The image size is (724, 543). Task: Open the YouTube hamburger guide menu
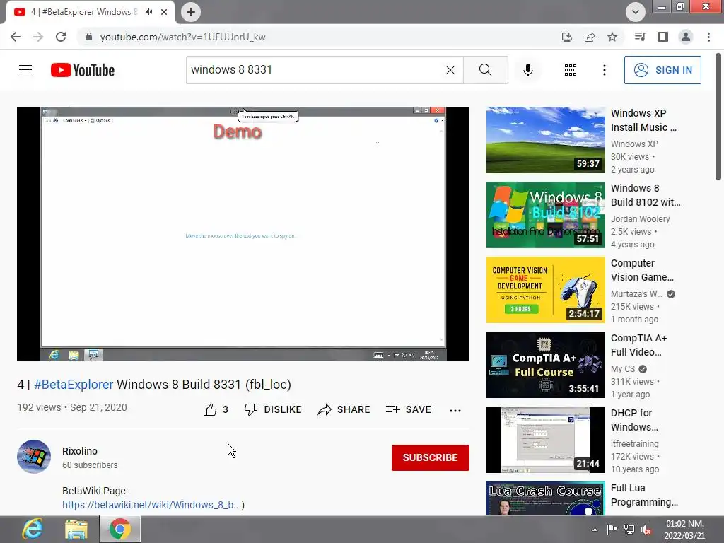pos(25,70)
